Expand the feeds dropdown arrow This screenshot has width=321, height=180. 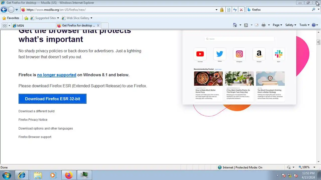251,25
